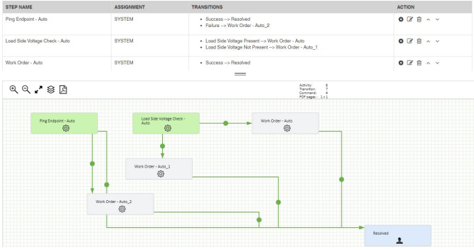Move Load Side Voltage Check step down
474x250 pixels.
point(437,41)
